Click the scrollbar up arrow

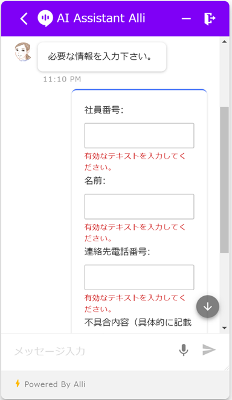pos(224,42)
